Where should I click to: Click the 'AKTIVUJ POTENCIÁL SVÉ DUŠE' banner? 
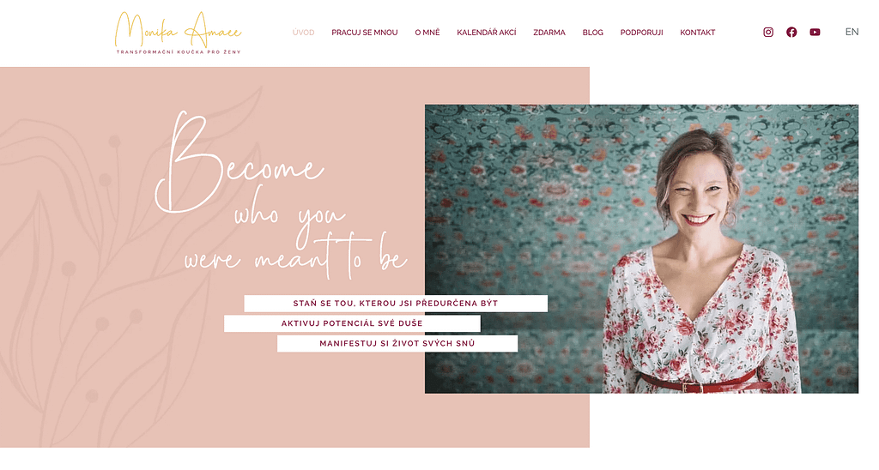352,323
